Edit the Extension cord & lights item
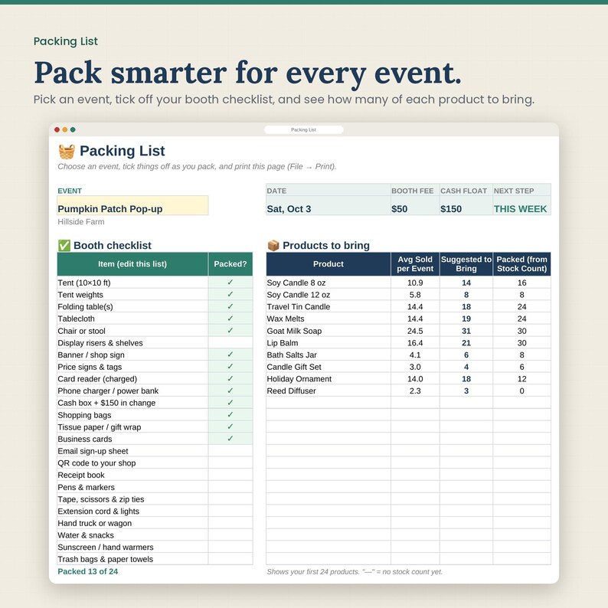This screenshot has width=608, height=608. [132, 511]
